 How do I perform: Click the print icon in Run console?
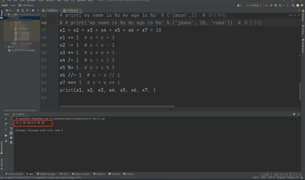[11, 138]
